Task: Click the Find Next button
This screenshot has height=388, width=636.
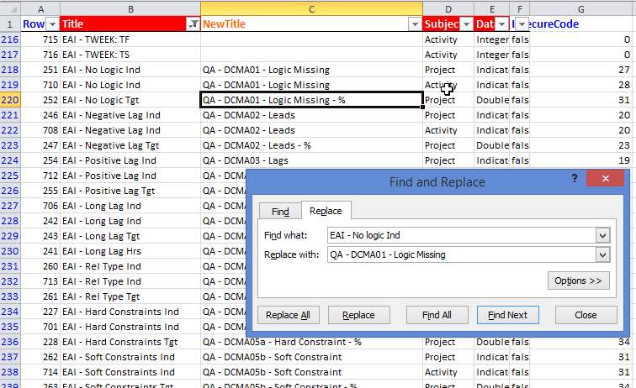Action: [x=507, y=315]
